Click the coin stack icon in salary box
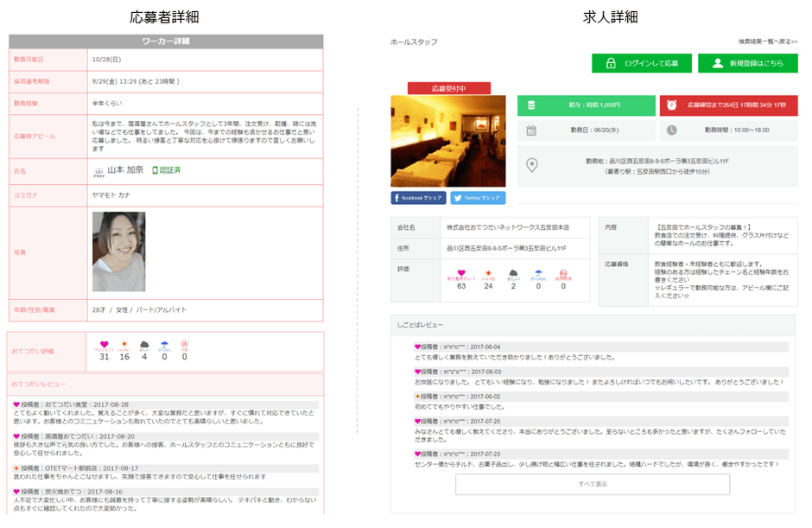The image size is (812, 528). pyautogui.click(x=531, y=105)
